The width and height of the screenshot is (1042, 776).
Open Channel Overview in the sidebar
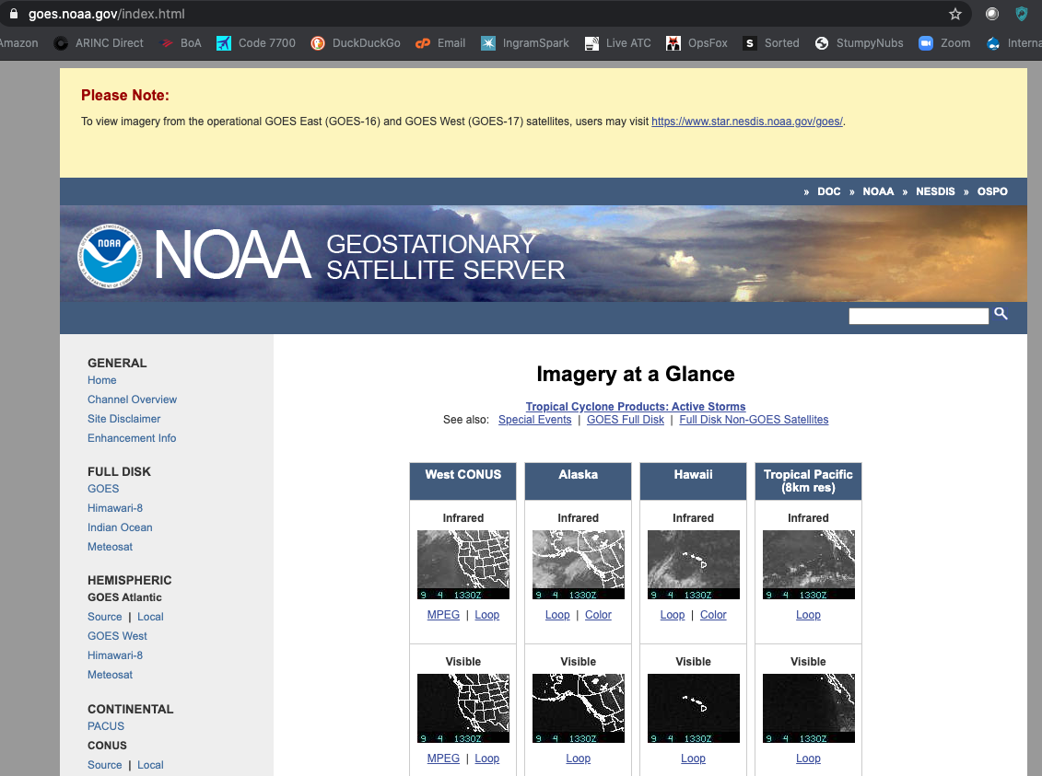132,400
